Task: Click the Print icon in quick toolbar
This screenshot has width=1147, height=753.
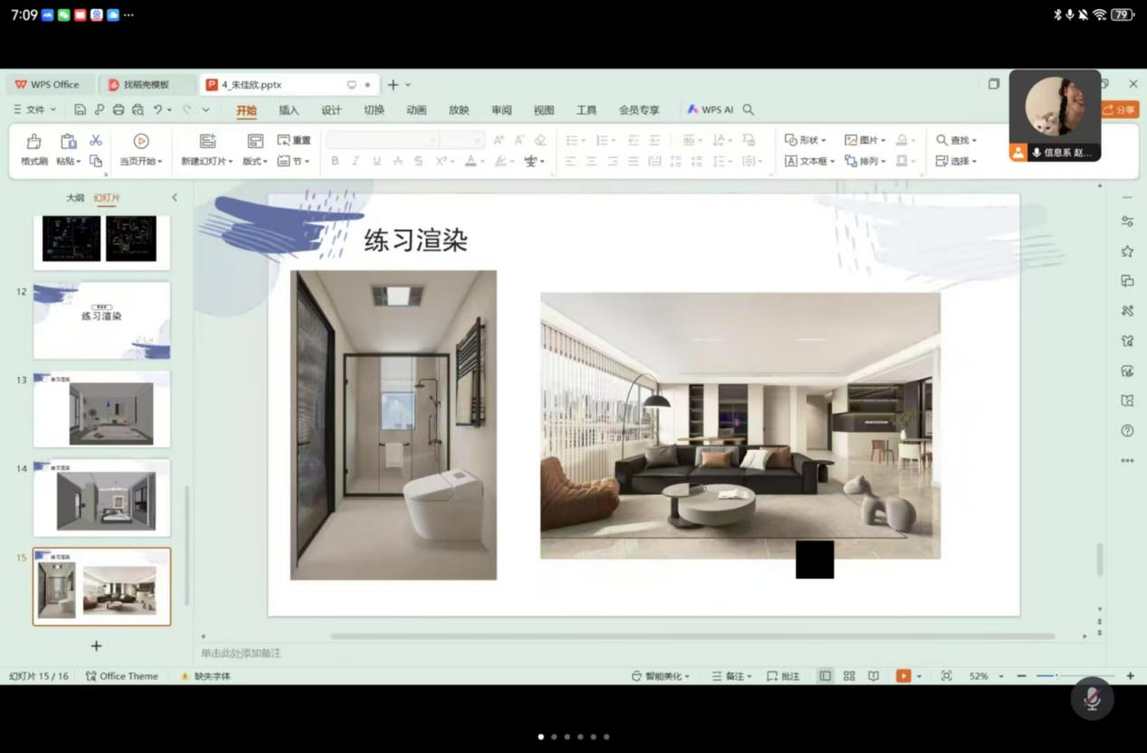Action: click(x=118, y=110)
